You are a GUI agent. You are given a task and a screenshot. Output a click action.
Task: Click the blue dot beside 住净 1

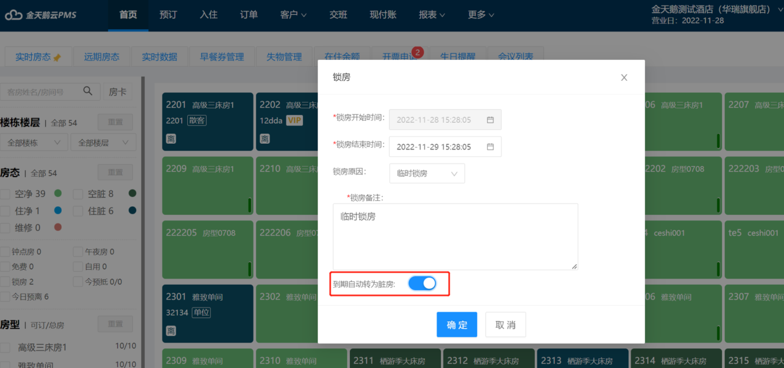click(x=58, y=211)
